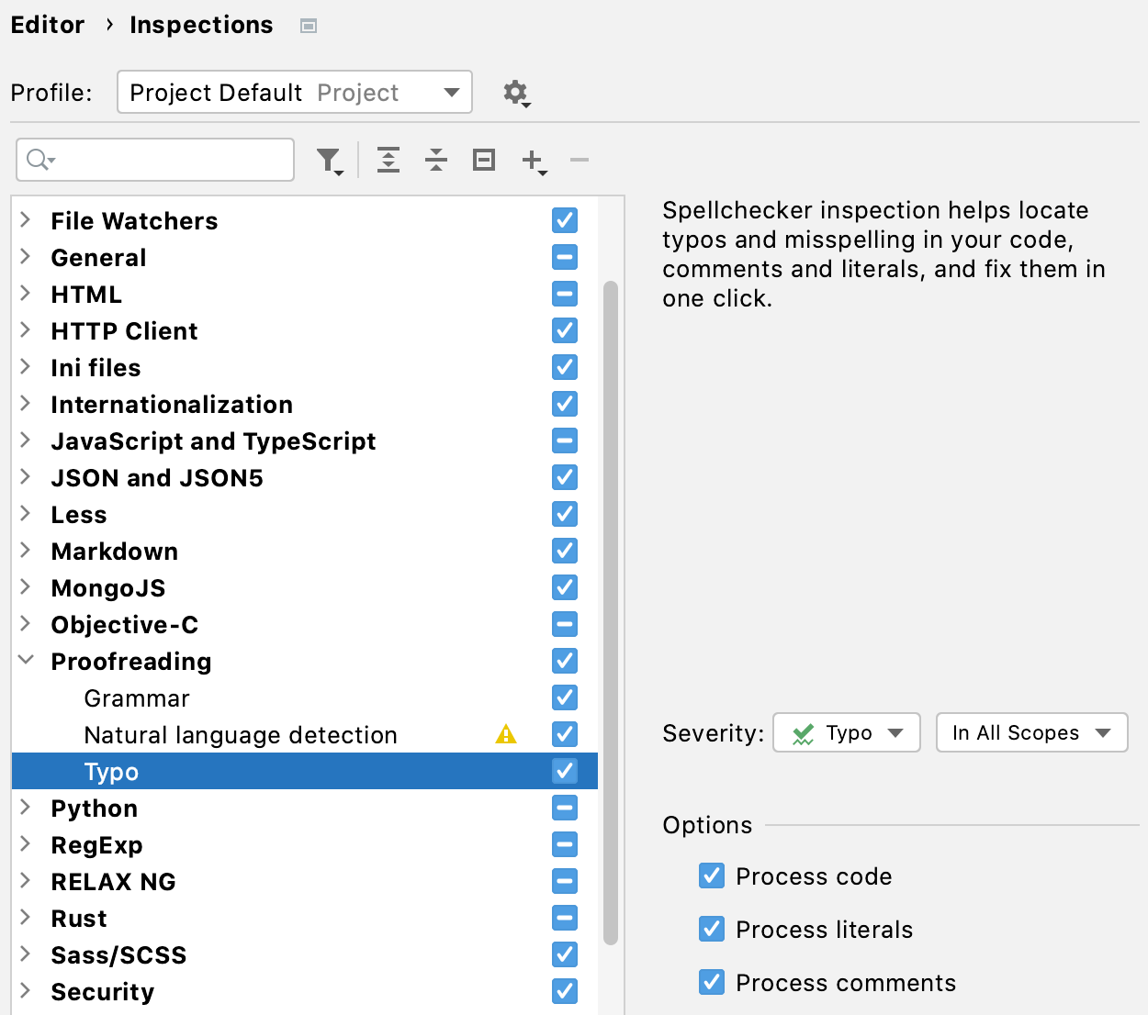This screenshot has height=1015, width=1148.
Task: Click the Editor breadcrumb
Action: tap(48, 25)
